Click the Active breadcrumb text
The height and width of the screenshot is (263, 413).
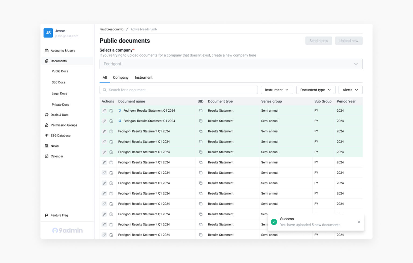point(144,29)
